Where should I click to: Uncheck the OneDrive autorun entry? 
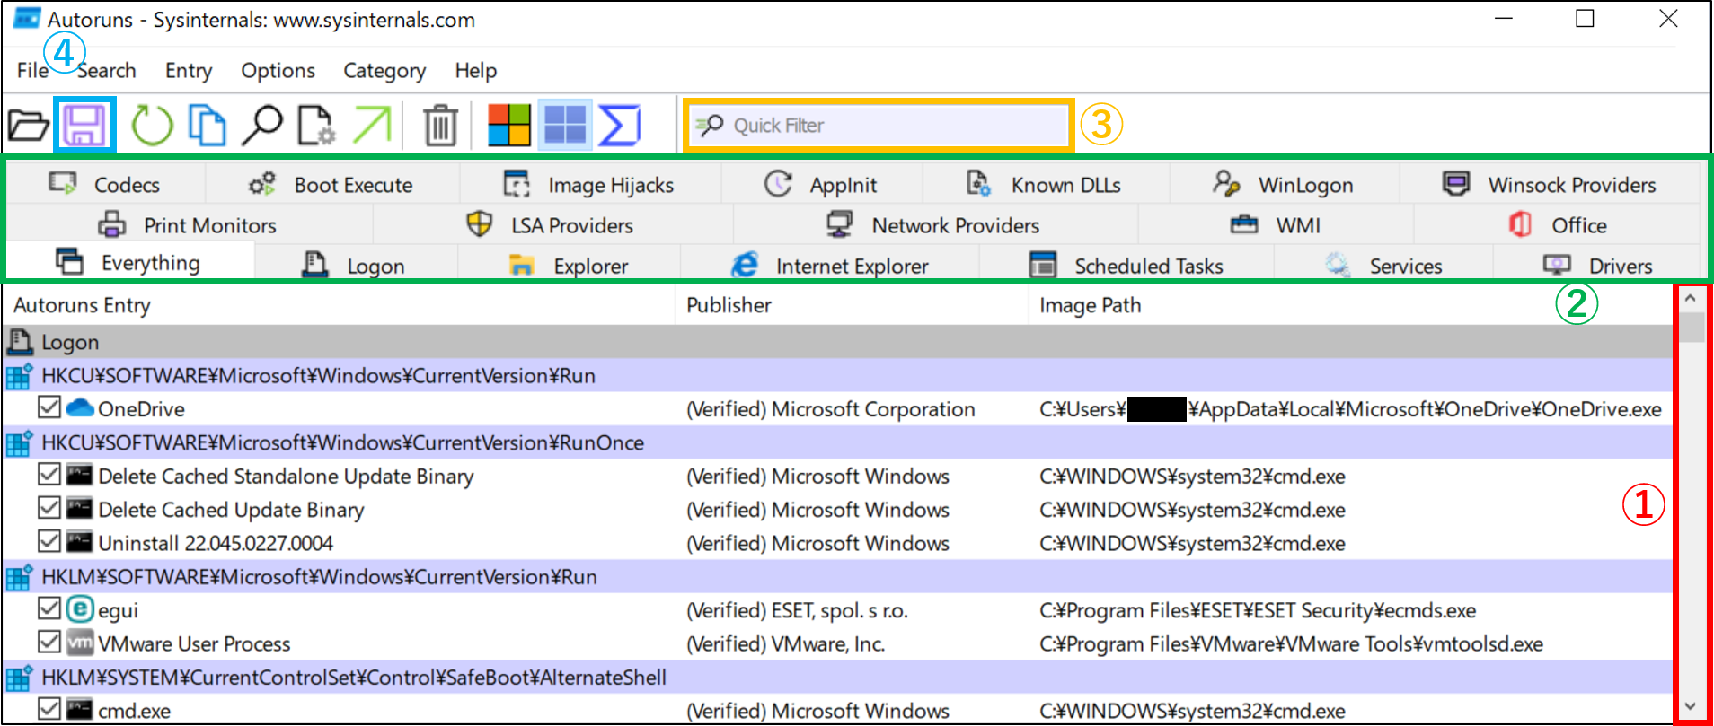click(49, 407)
